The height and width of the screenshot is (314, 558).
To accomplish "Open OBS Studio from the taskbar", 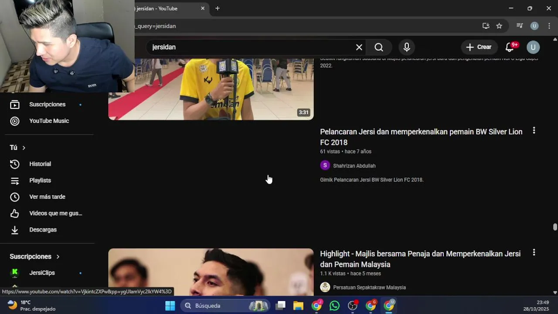I will (x=353, y=306).
